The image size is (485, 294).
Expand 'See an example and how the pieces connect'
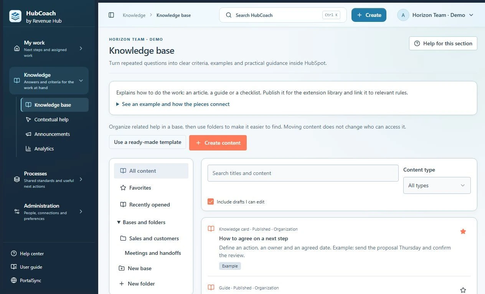coord(173,104)
